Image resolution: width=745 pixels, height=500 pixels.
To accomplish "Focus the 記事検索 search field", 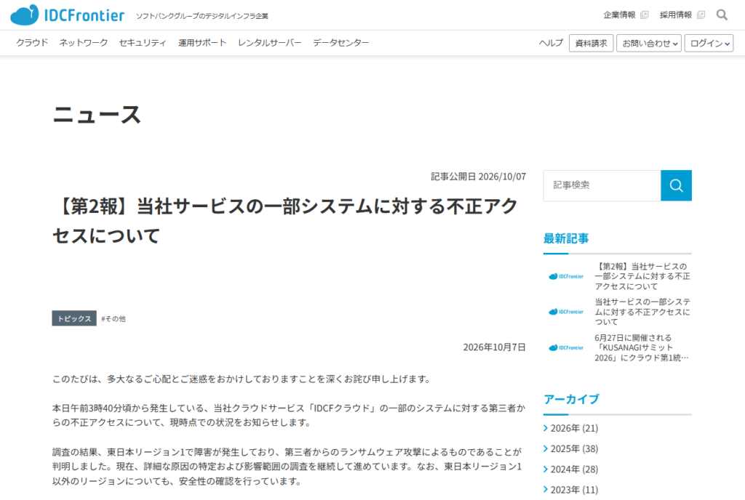I will [x=602, y=185].
